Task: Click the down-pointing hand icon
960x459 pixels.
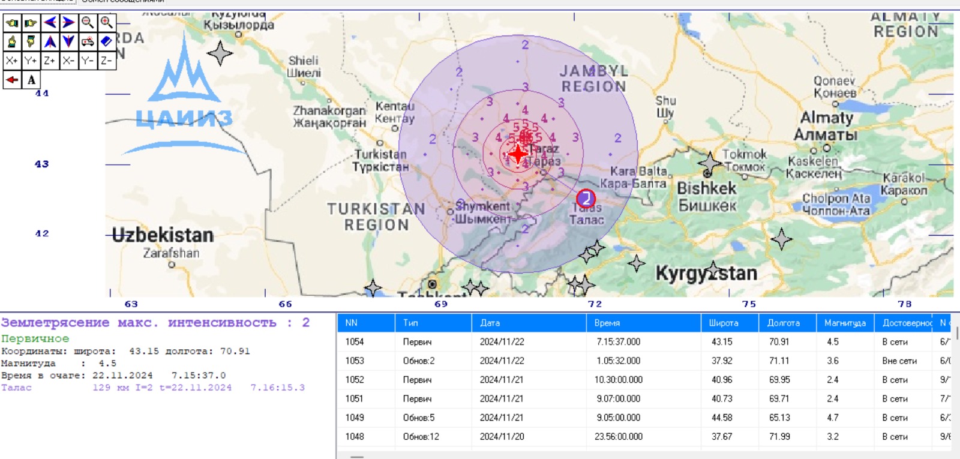Action: [x=31, y=41]
